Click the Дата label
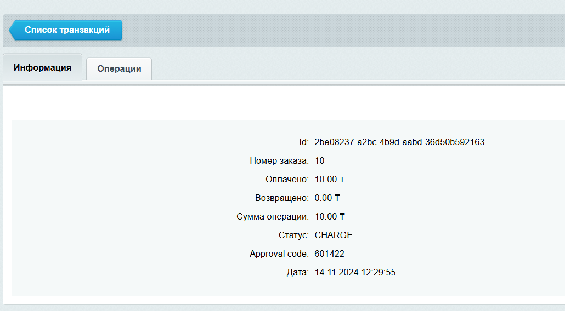Image resolution: width=565 pixels, height=311 pixels. coord(297,273)
